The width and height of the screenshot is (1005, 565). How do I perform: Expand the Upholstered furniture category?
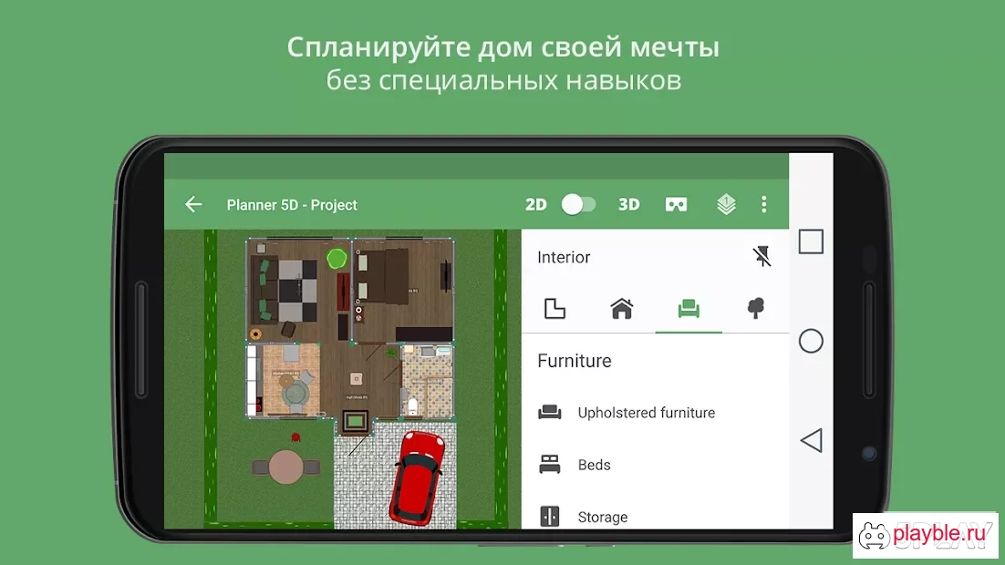point(655,413)
